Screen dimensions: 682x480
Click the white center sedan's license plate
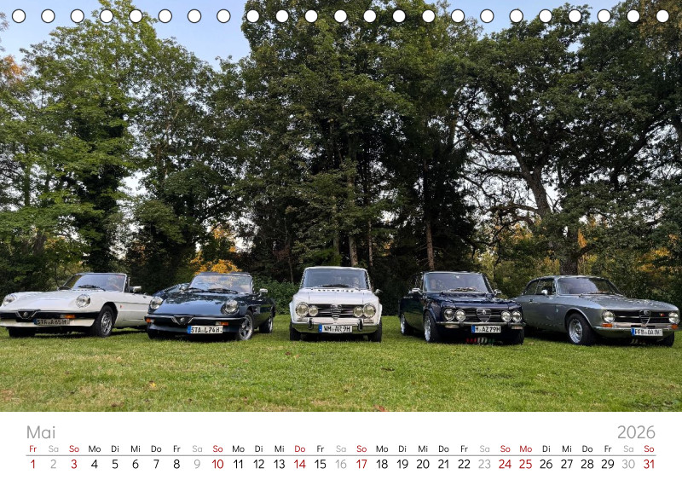(x=335, y=328)
